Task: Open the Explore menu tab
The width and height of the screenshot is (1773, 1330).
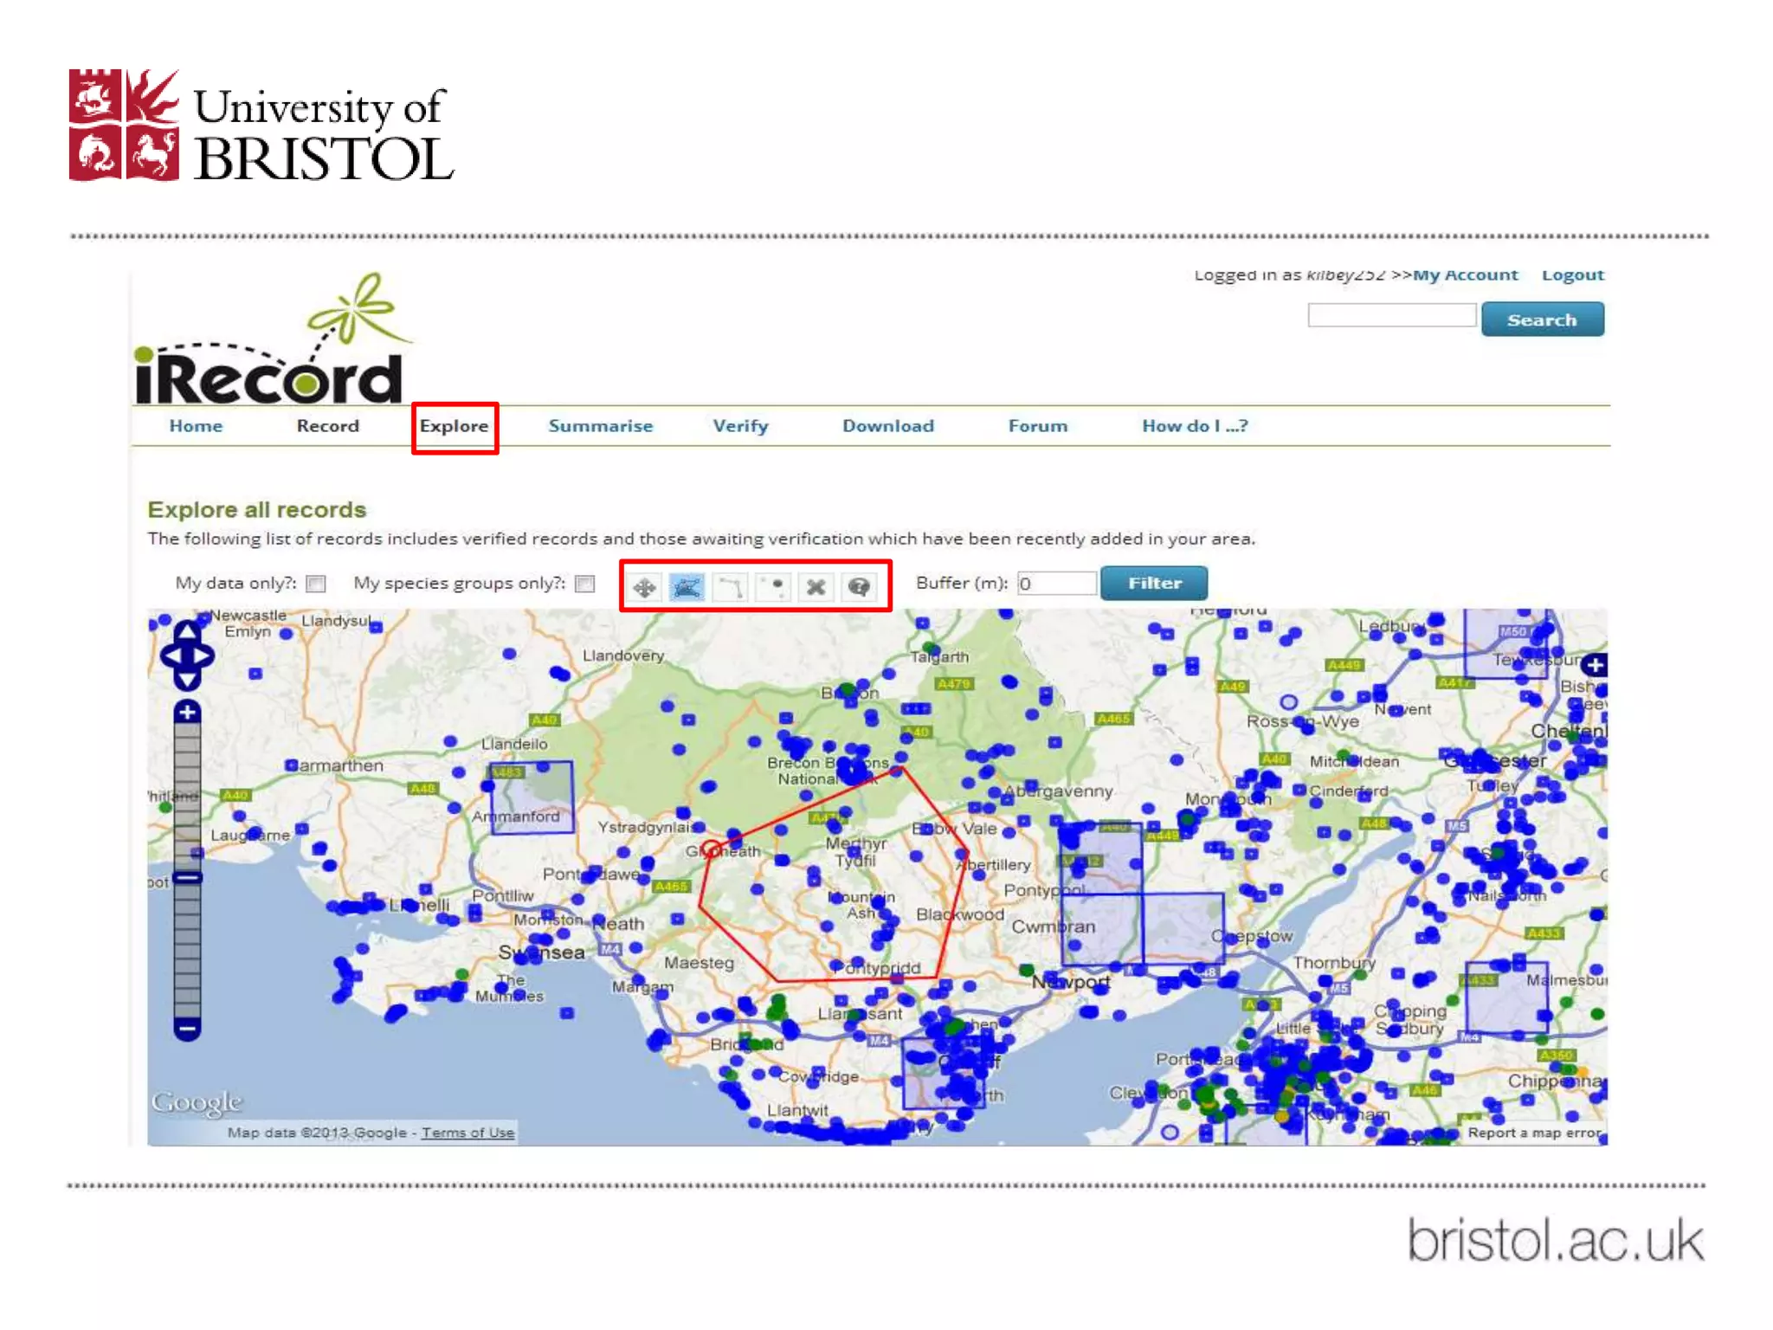Action: [454, 426]
